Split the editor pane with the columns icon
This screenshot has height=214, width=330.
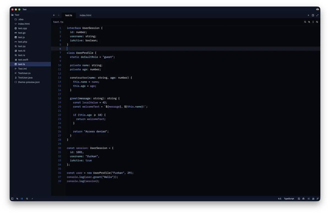click(x=313, y=15)
